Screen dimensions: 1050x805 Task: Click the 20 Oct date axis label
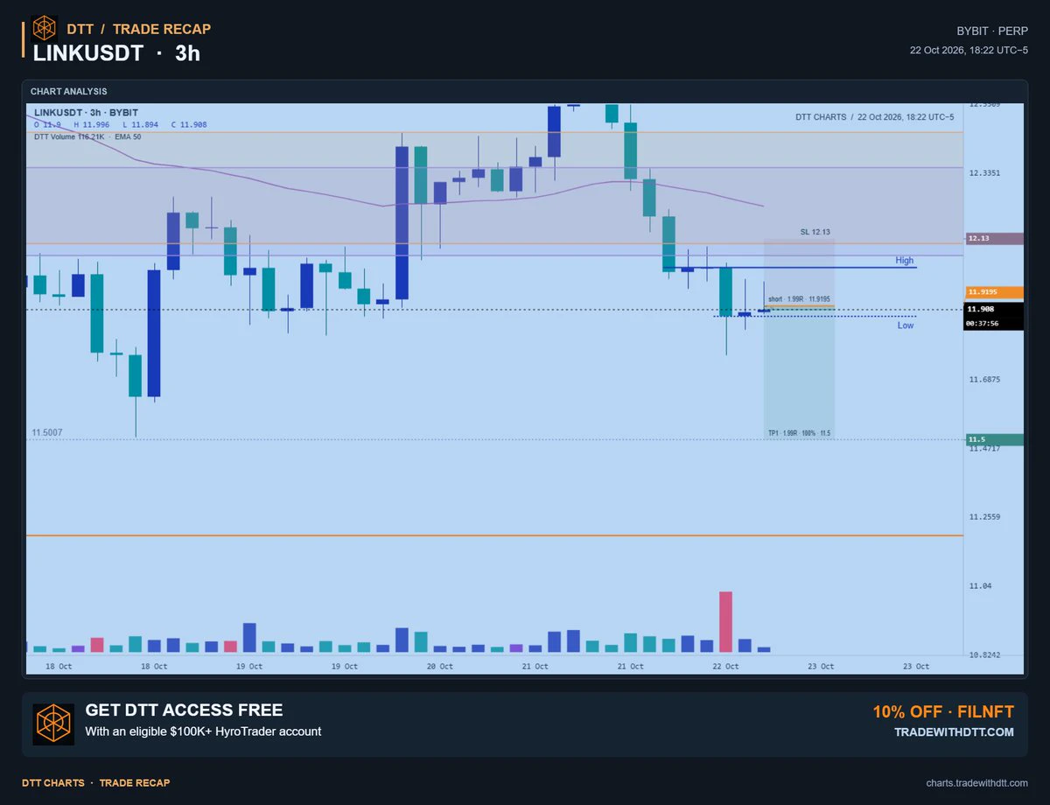(439, 666)
